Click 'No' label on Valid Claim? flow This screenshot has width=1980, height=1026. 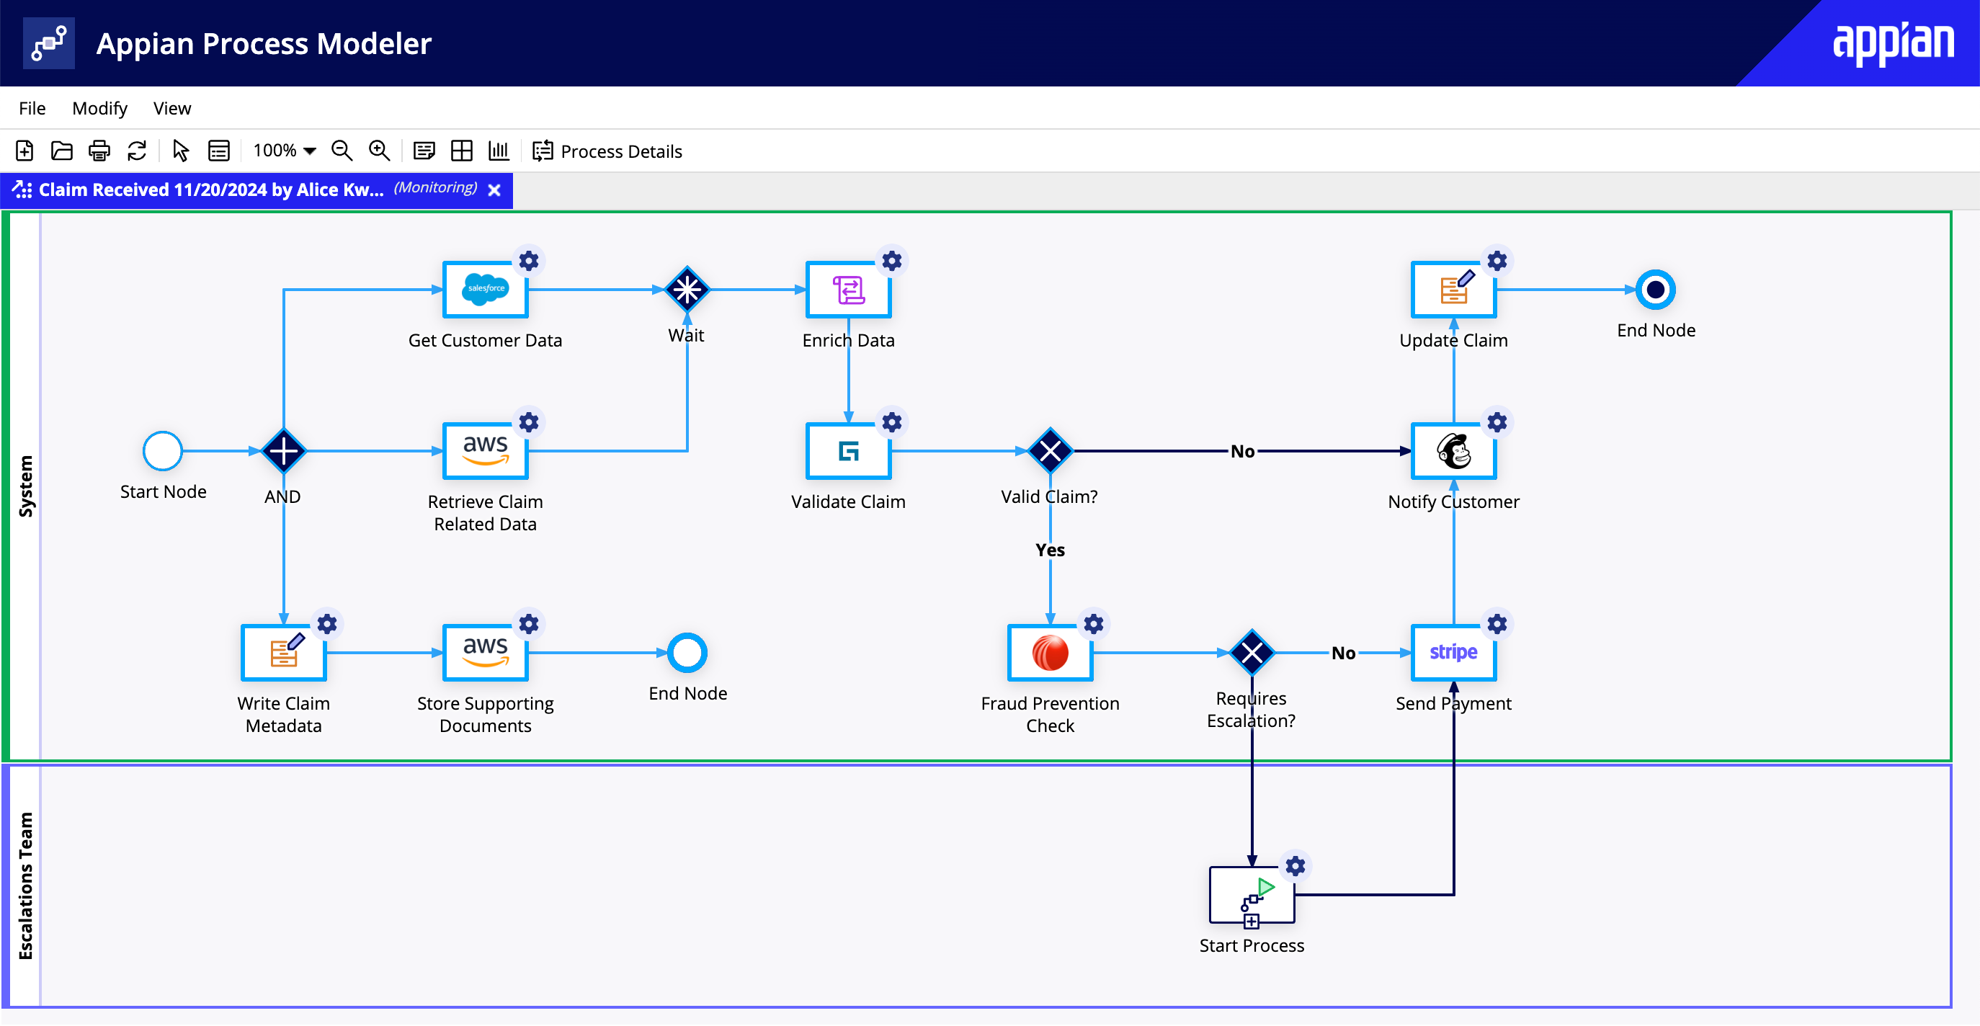(1243, 452)
